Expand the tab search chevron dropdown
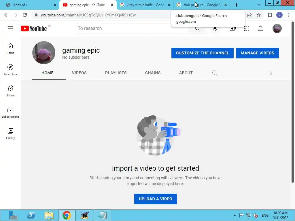295x221 pixels. pos(259,5)
